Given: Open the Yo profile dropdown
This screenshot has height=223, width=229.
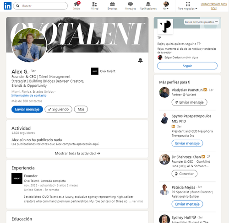Looking at the screenshot, I should pos(166,6).
